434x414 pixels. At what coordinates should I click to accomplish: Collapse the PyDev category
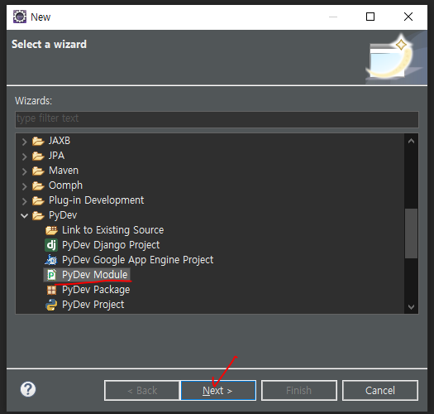24,216
